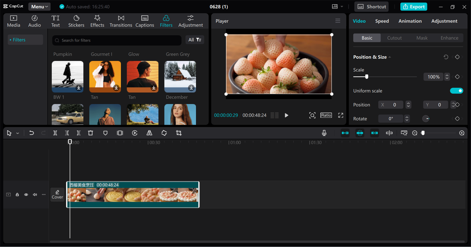Click the Freeze frame icon
Screen dimensions: 471x247
(120, 133)
